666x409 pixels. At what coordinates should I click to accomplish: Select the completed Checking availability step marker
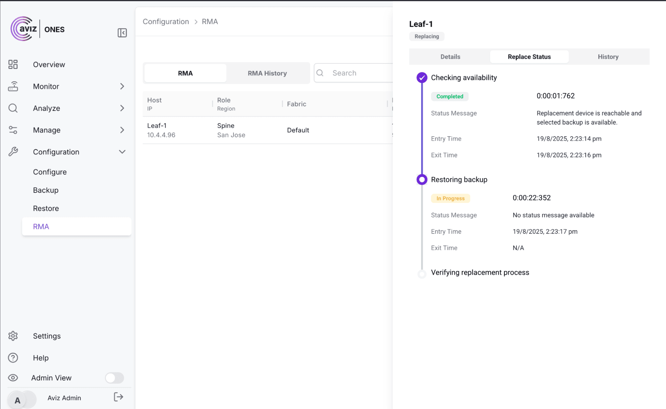click(x=422, y=78)
